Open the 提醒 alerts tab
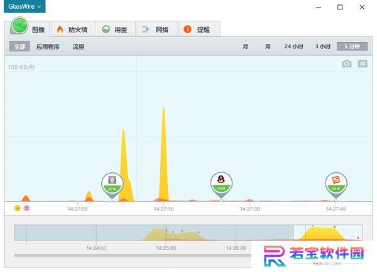Screen dimensions: 377x272 click(199, 29)
